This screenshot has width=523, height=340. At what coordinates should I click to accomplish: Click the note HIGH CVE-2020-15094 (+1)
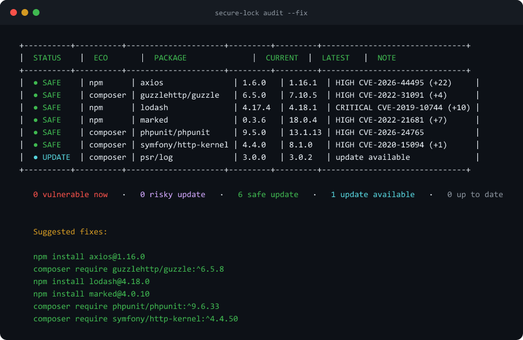tap(391, 145)
